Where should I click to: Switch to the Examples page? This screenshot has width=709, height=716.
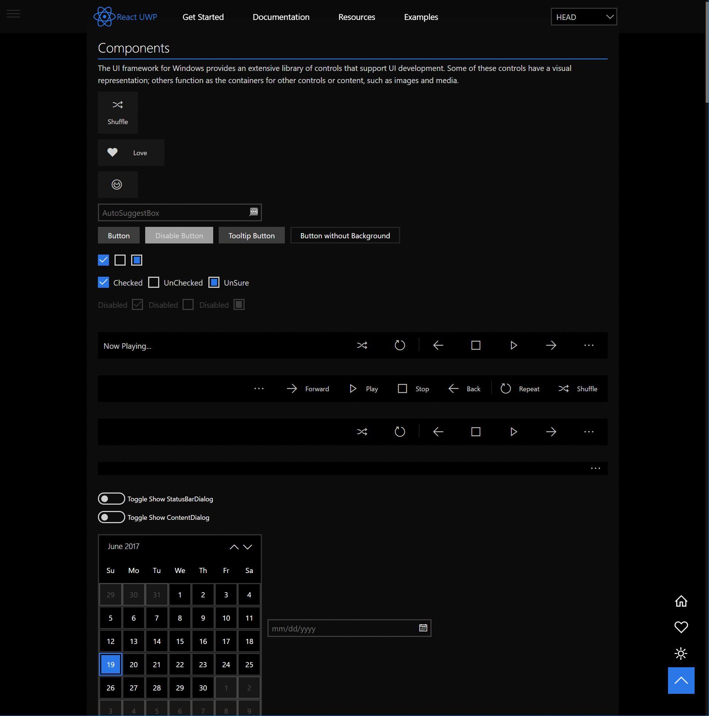pyautogui.click(x=420, y=17)
